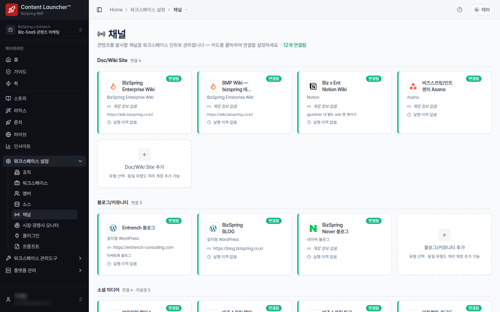Select 채널 in the settings submenu
This screenshot has height=312, width=500.
point(44,215)
